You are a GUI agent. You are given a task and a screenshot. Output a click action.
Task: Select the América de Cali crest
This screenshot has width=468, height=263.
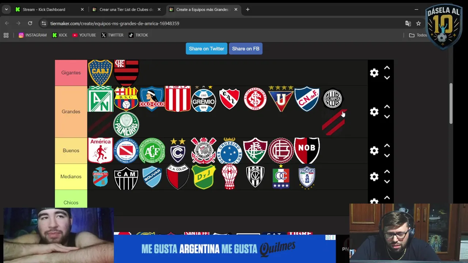(100, 150)
